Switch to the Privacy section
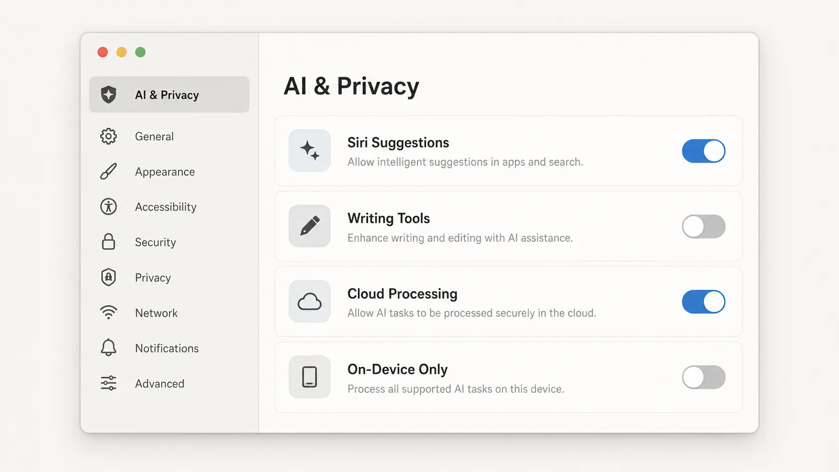Image resolution: width=839 pixels, height=472 pixels. click(x=153, y=278)
